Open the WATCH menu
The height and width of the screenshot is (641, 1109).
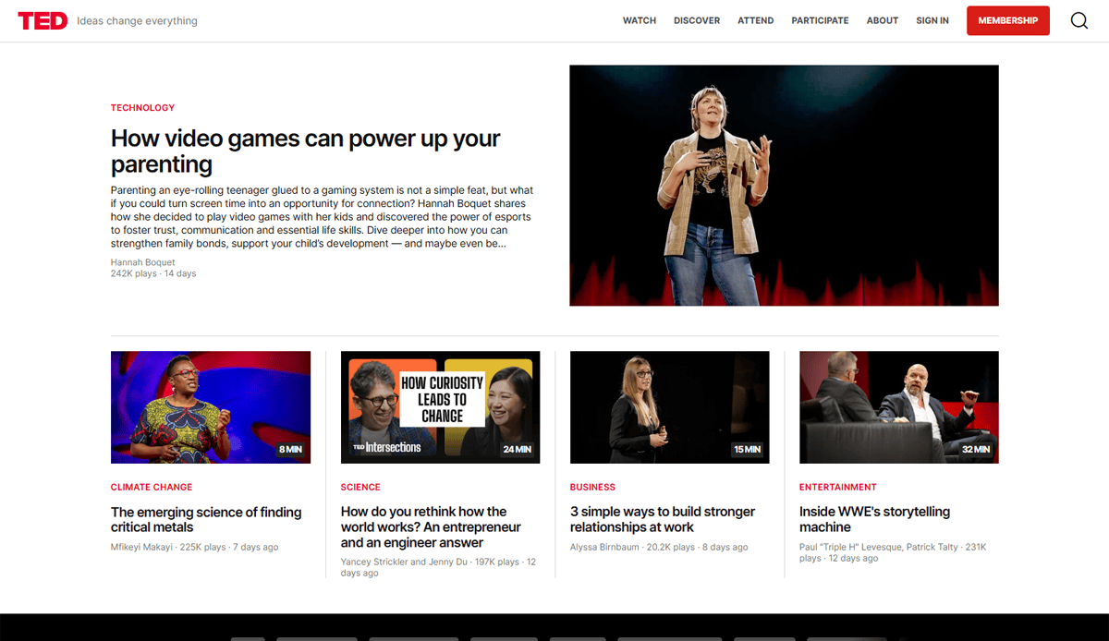coord(639,19)
